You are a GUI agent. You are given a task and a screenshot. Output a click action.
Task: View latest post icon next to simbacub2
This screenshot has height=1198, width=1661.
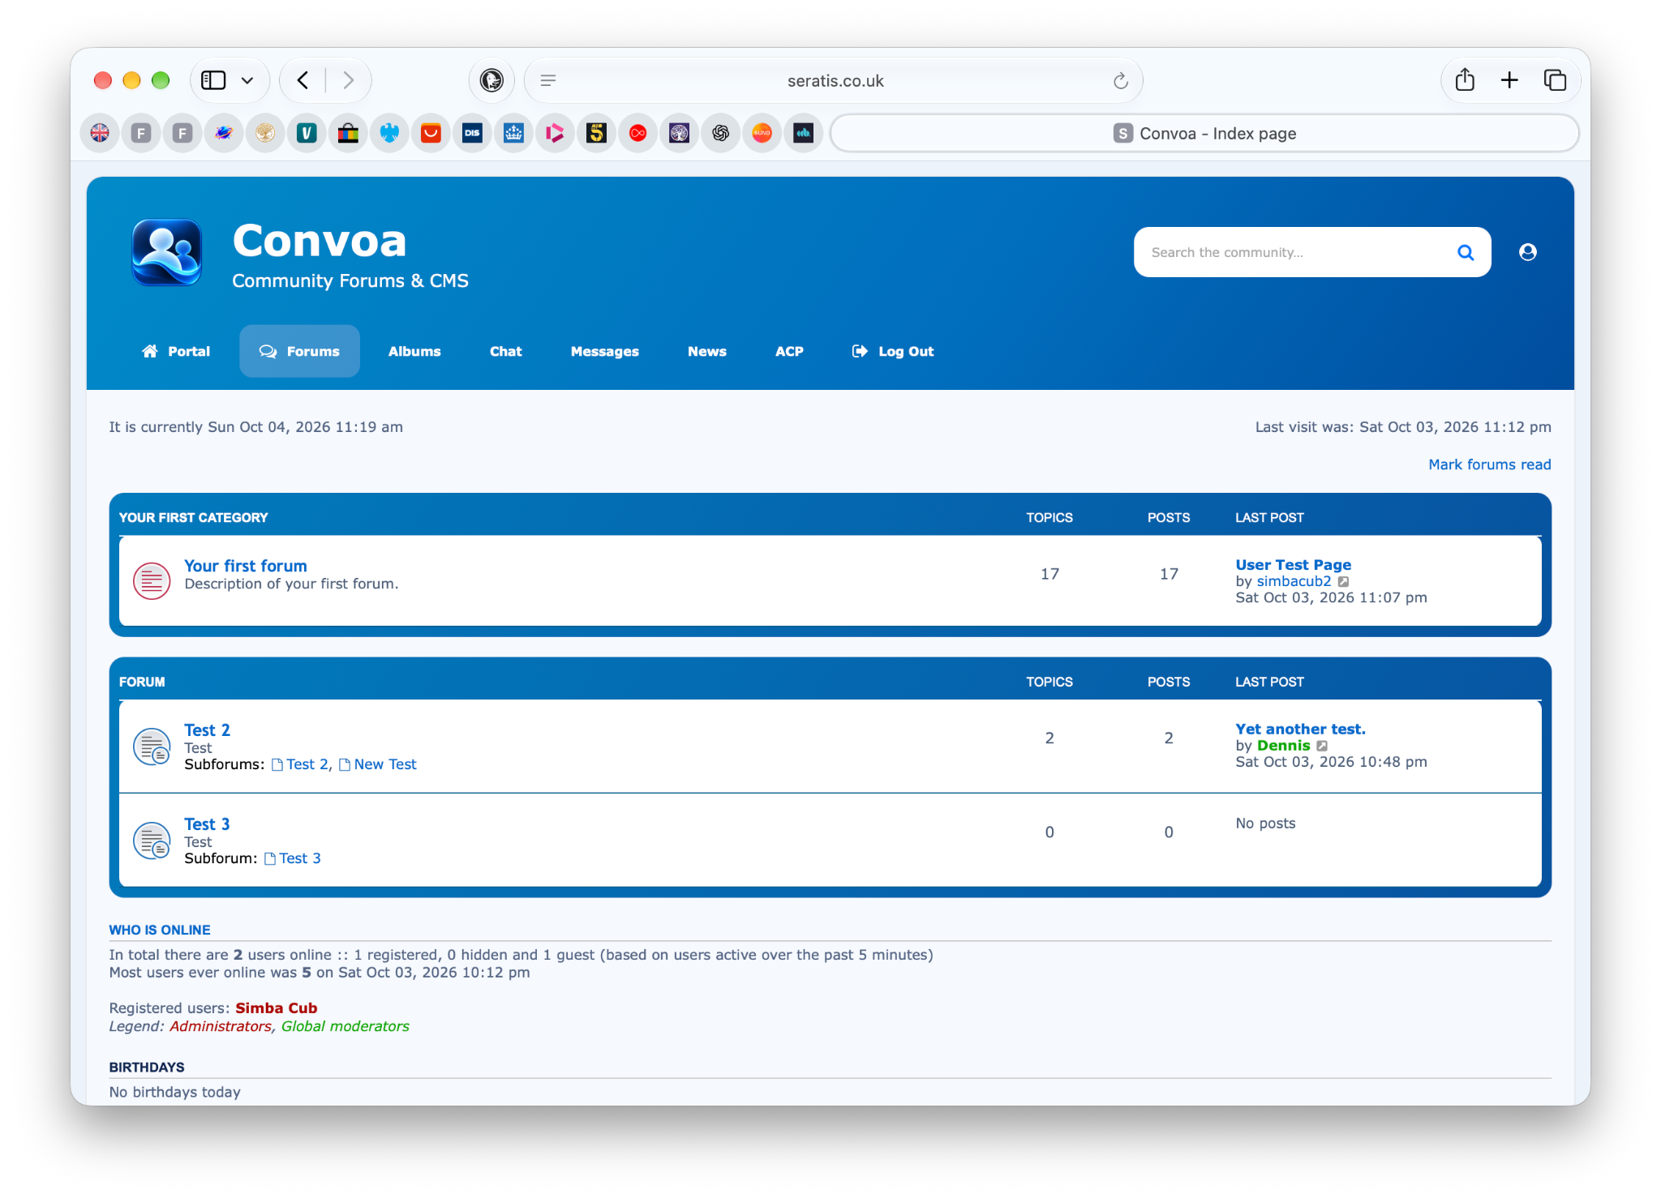(x=1343, y=581)
